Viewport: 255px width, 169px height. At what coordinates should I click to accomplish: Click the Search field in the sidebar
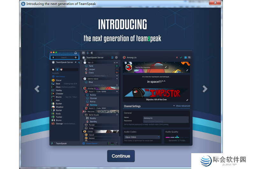(x=64, y=57)
